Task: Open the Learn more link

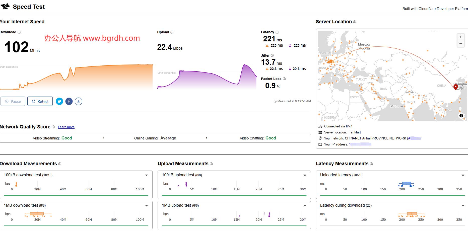Action: 66,127
